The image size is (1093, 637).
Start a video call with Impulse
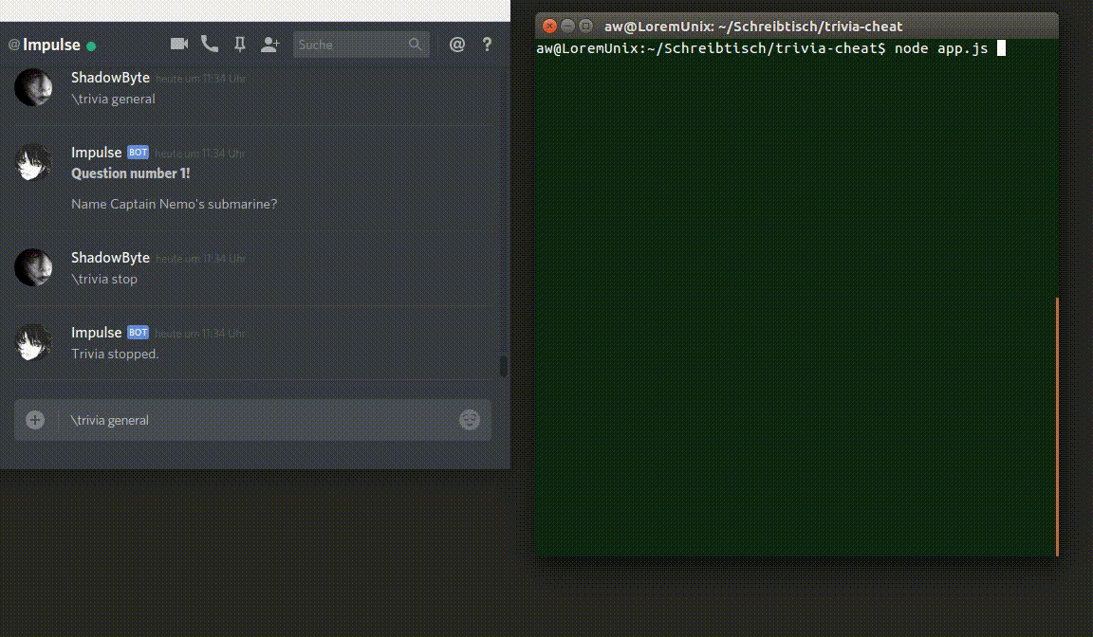click(178, 44)
